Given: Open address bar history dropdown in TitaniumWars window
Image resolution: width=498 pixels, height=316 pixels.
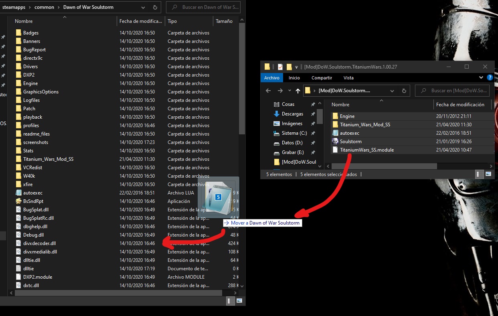Looking at the screenshot, I should point(393,91).
